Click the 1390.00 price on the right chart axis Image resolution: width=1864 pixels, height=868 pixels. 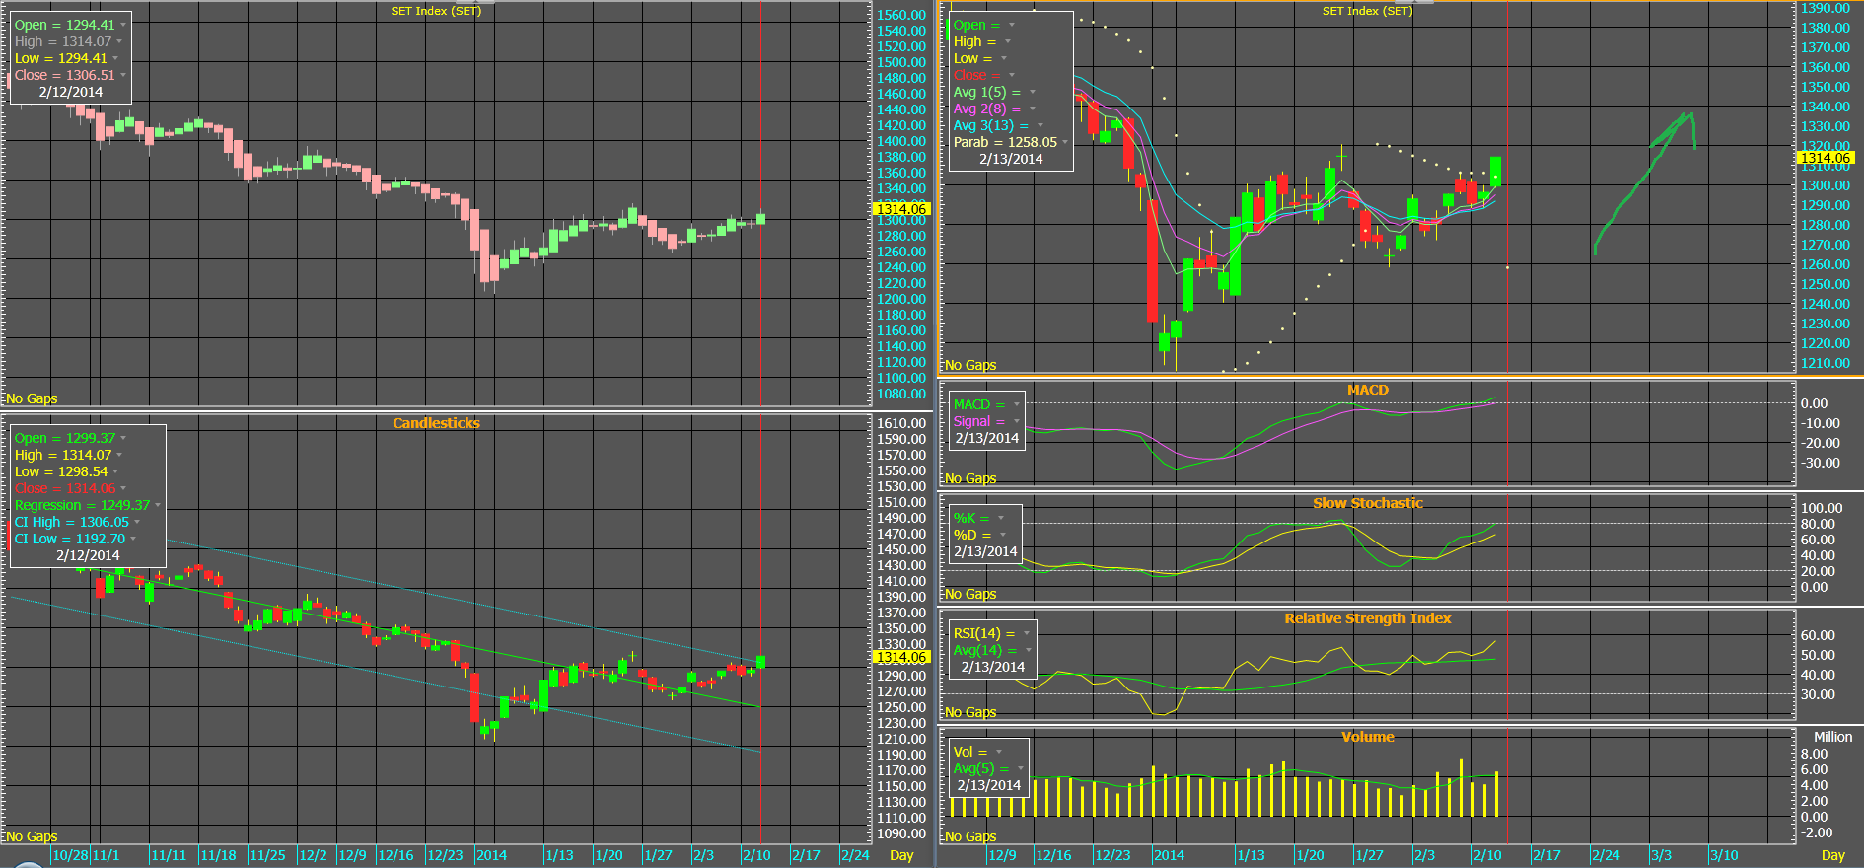click(1826, 8)
